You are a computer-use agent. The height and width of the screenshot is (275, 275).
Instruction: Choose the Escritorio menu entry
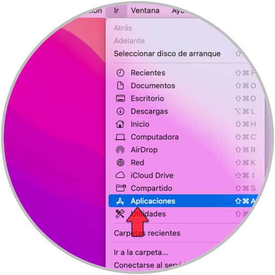(x=147, y=98)
